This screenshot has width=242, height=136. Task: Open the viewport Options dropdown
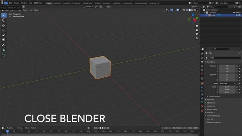(194, 7)
